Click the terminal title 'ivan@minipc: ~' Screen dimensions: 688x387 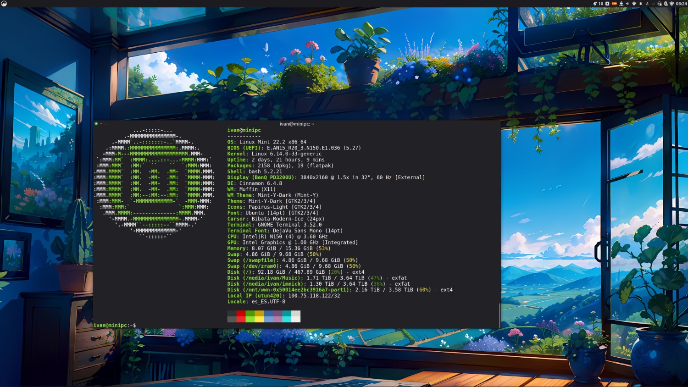[x=297, y=124]
